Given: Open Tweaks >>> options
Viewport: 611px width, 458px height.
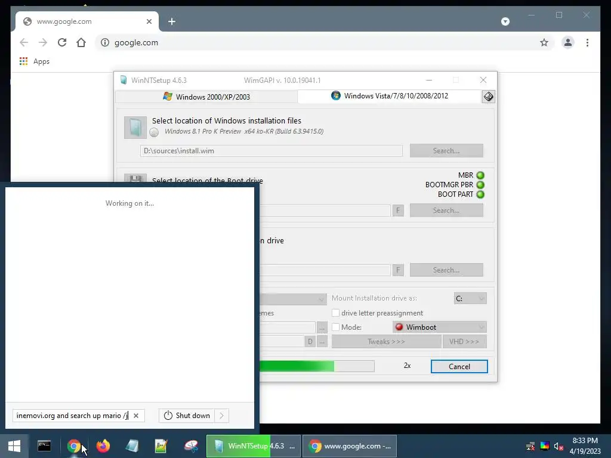Looking at the screenshot, I should pyautogui.click(x=386, y=342).
